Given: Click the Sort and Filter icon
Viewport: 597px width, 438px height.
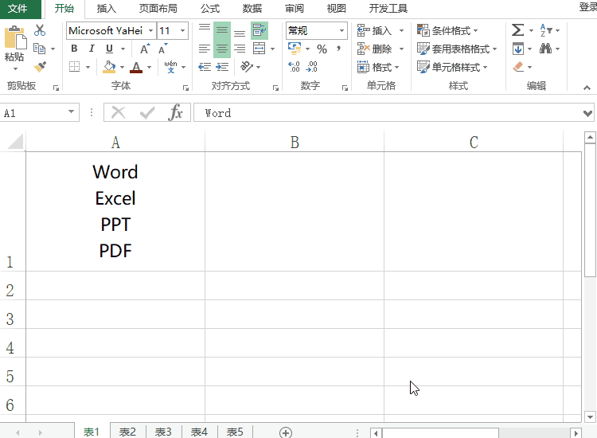Looking at the screenshot, I should click(546, 30).
